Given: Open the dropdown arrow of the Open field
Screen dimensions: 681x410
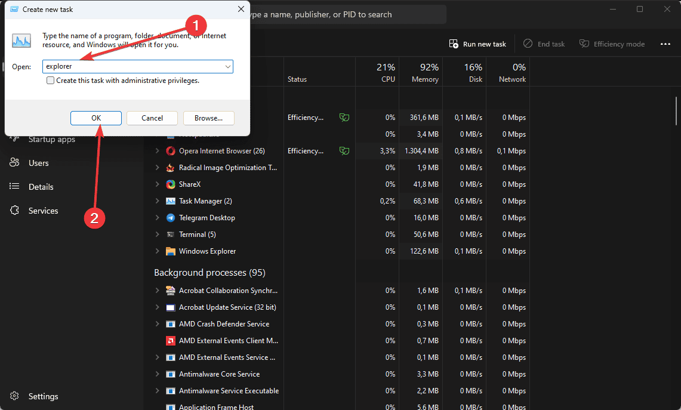Looking at the screenshot, I should pyautogui.click(x=227, y=66).
